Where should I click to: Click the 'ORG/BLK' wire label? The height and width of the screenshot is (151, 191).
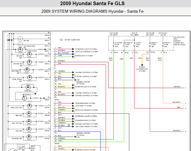coord(62,120)
